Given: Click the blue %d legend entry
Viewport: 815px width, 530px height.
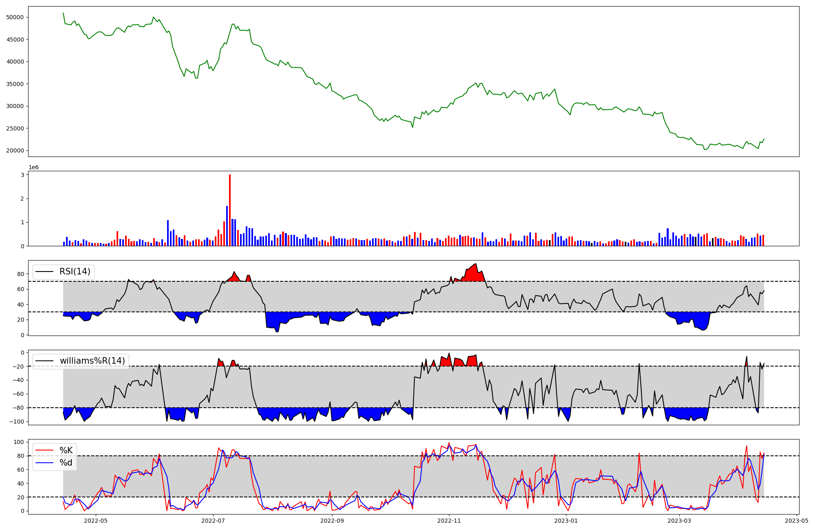Looking at the screenshot, I should point(66,463).
